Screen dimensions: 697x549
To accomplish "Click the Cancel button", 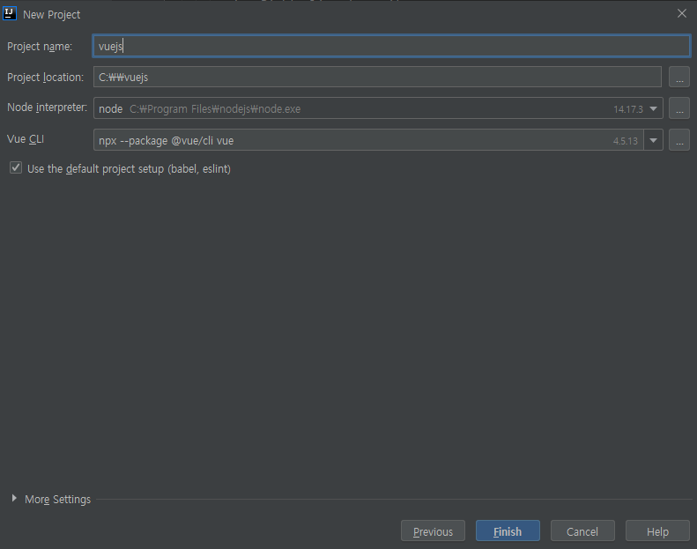I will (582, 530).
